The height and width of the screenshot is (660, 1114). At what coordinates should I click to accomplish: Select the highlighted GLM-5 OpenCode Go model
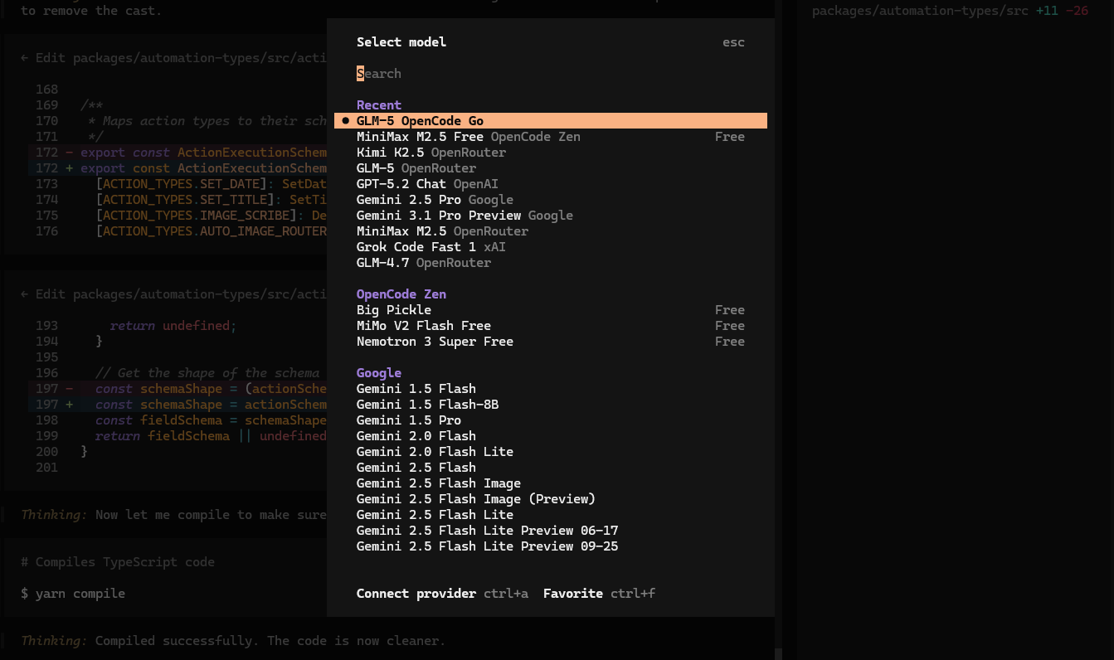[551, 121]
